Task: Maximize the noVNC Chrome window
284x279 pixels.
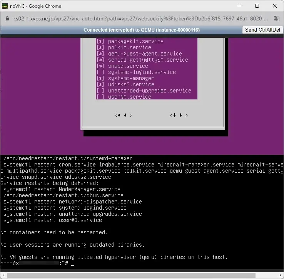Action: point(257,6)
